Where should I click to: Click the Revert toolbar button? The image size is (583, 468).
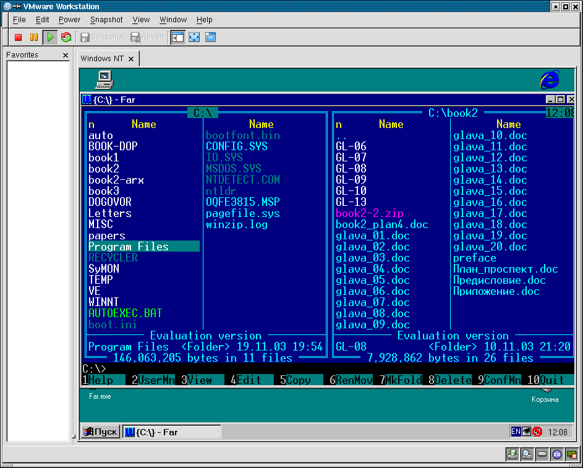[147, 37]
